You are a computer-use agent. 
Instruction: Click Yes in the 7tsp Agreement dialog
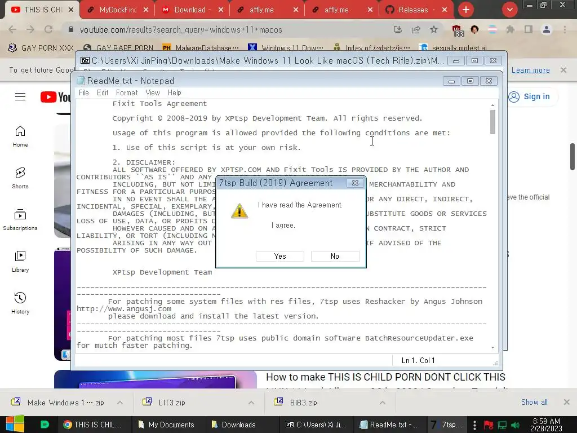(279, 257)
